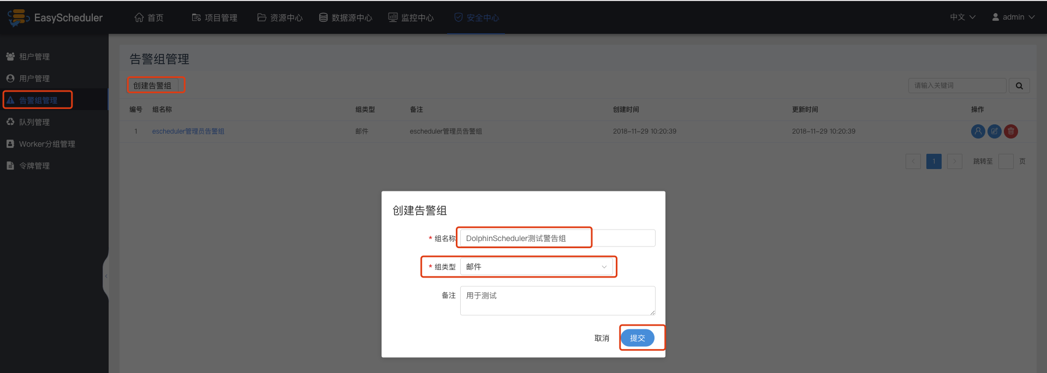Focus the 跳转至 page number box
Viewport: 1047px width, 373px height.
[1006, 161]
